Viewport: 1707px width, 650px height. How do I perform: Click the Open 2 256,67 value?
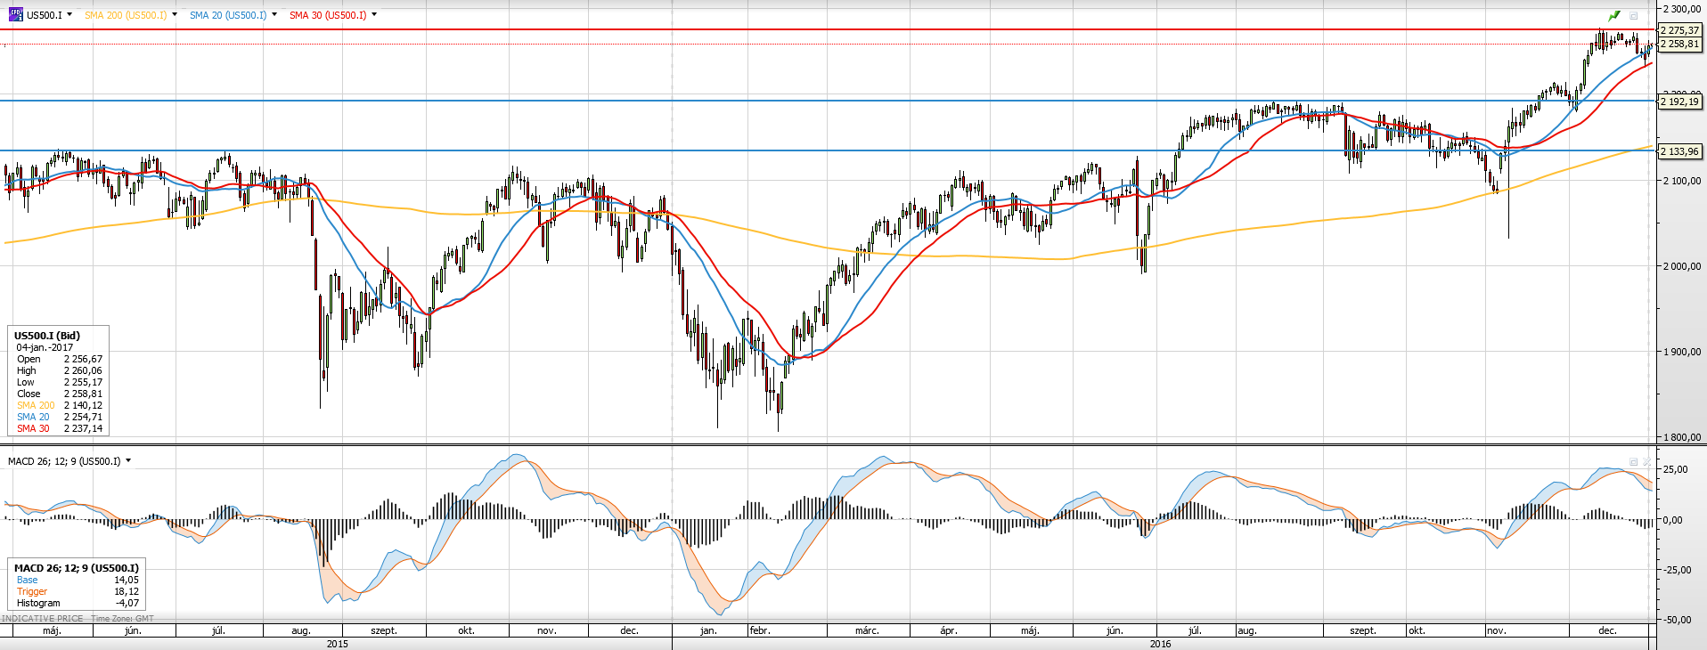click(83, 359)
